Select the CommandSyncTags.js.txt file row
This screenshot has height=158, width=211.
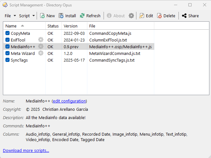[x=112, y=60]
